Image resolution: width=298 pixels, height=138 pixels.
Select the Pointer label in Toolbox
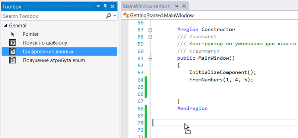31,34
